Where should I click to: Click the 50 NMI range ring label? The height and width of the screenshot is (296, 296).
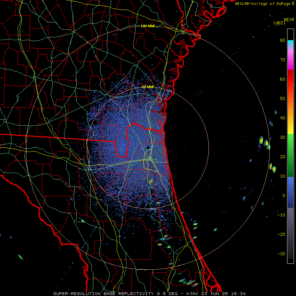click(148, 87)
